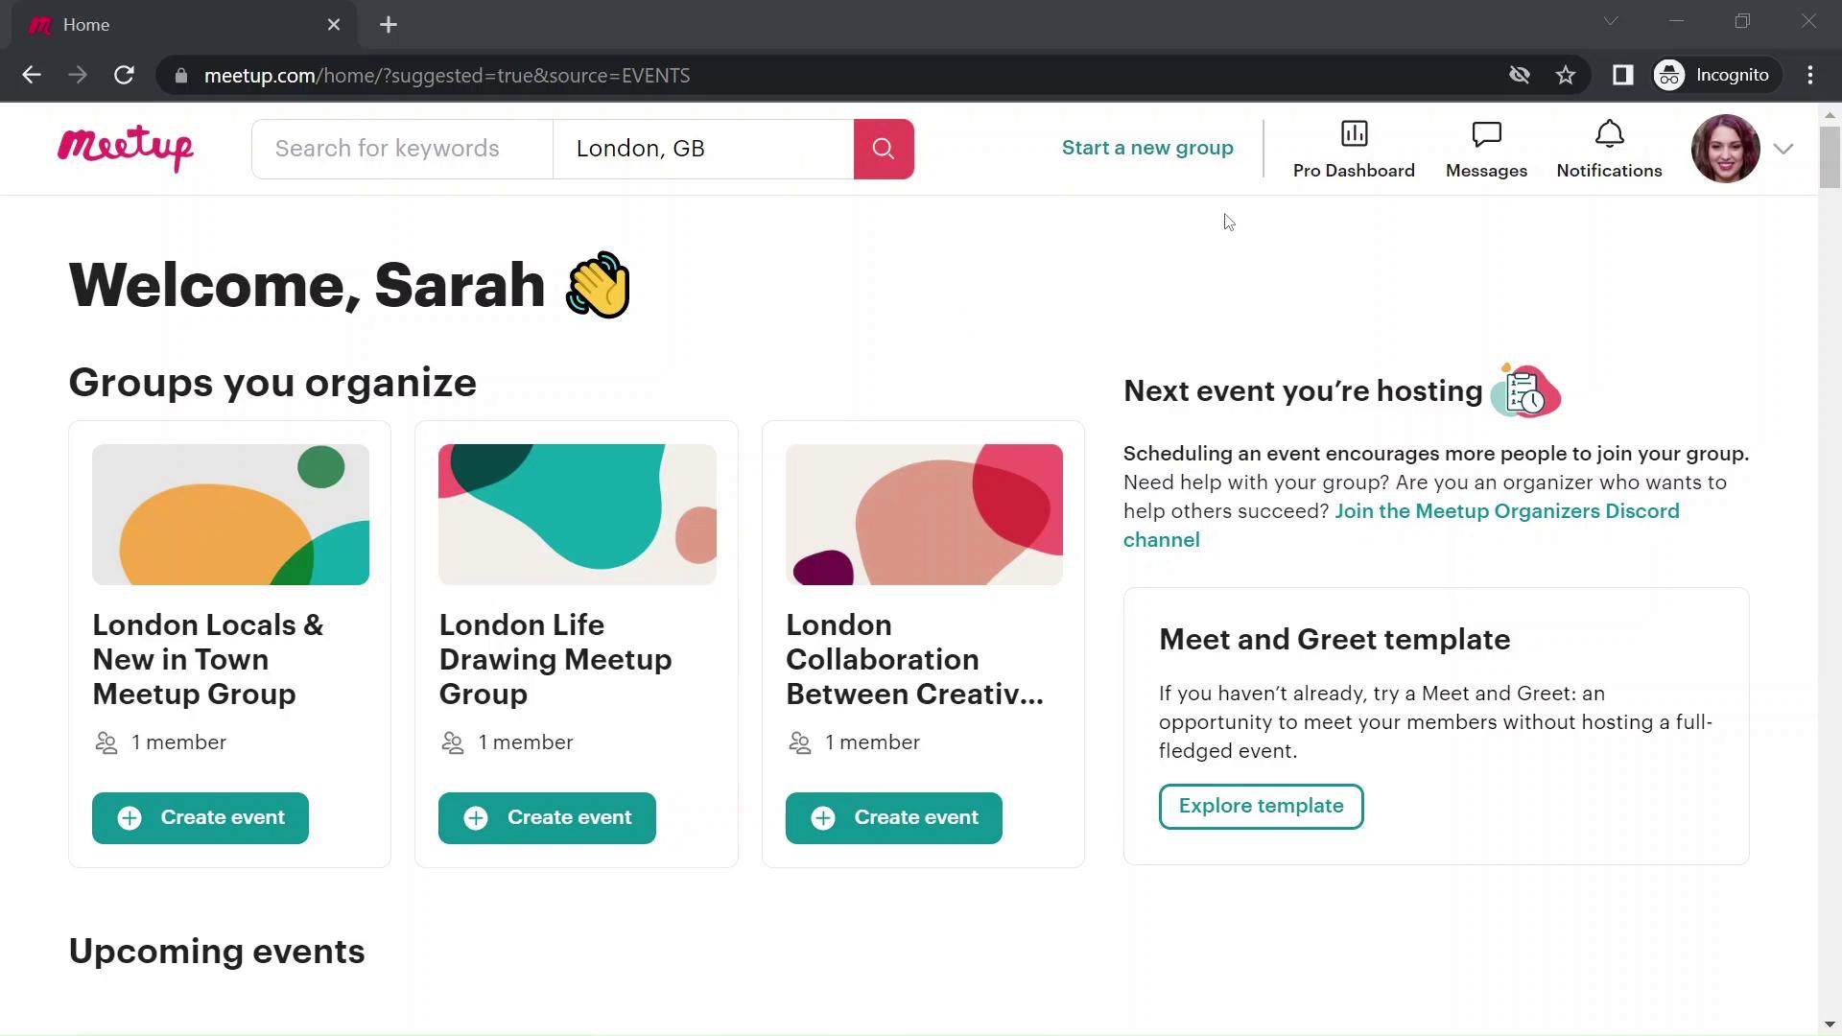Toggle browser security lock indicator
This screenshot has height=1036, width=1842.
(181, 75)
